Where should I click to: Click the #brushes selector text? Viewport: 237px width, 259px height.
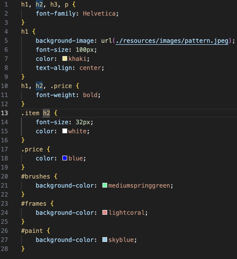[35, 177]
